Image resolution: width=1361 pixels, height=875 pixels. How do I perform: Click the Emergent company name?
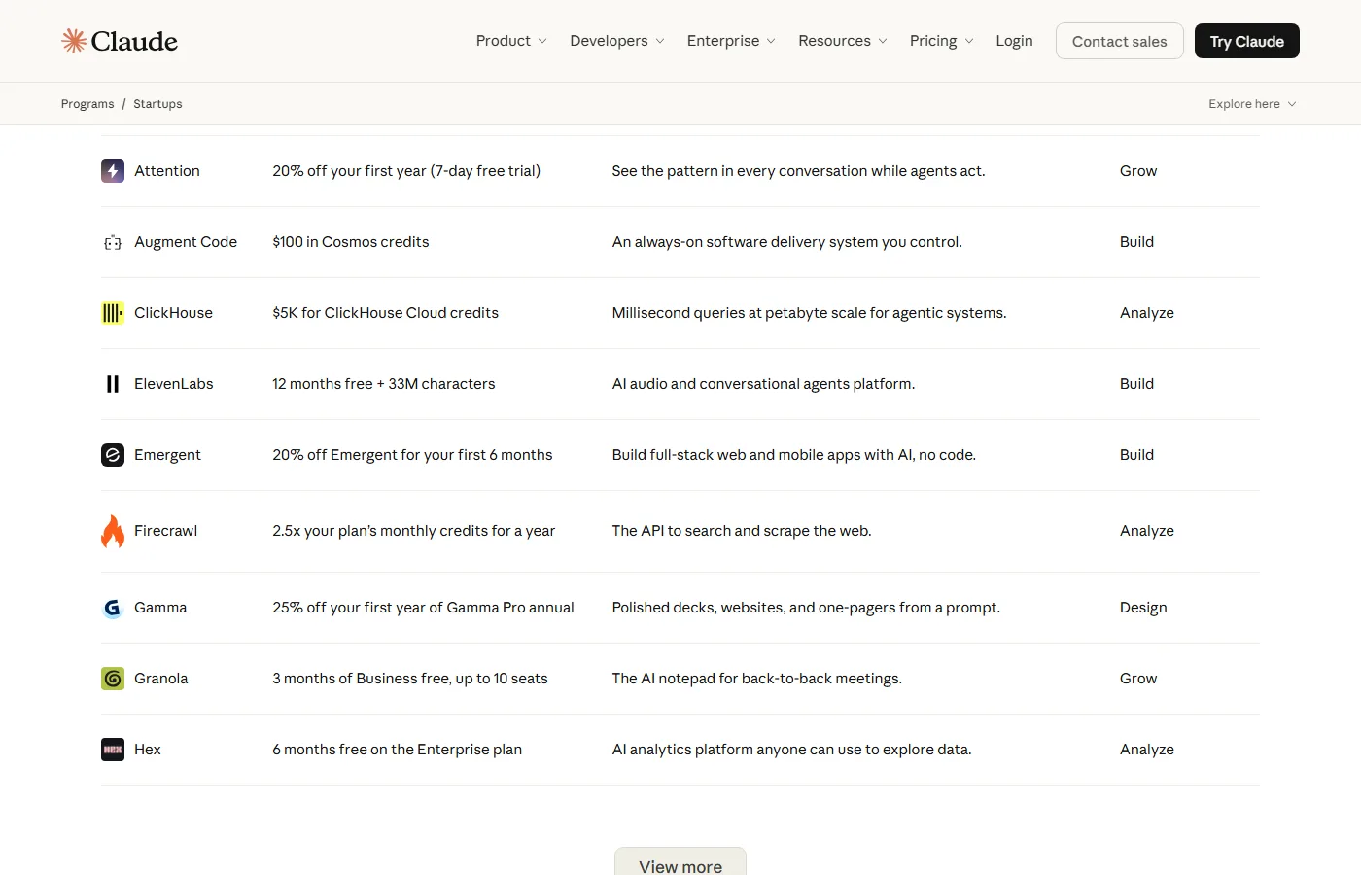pyautogui.click(x=167, y=455)
